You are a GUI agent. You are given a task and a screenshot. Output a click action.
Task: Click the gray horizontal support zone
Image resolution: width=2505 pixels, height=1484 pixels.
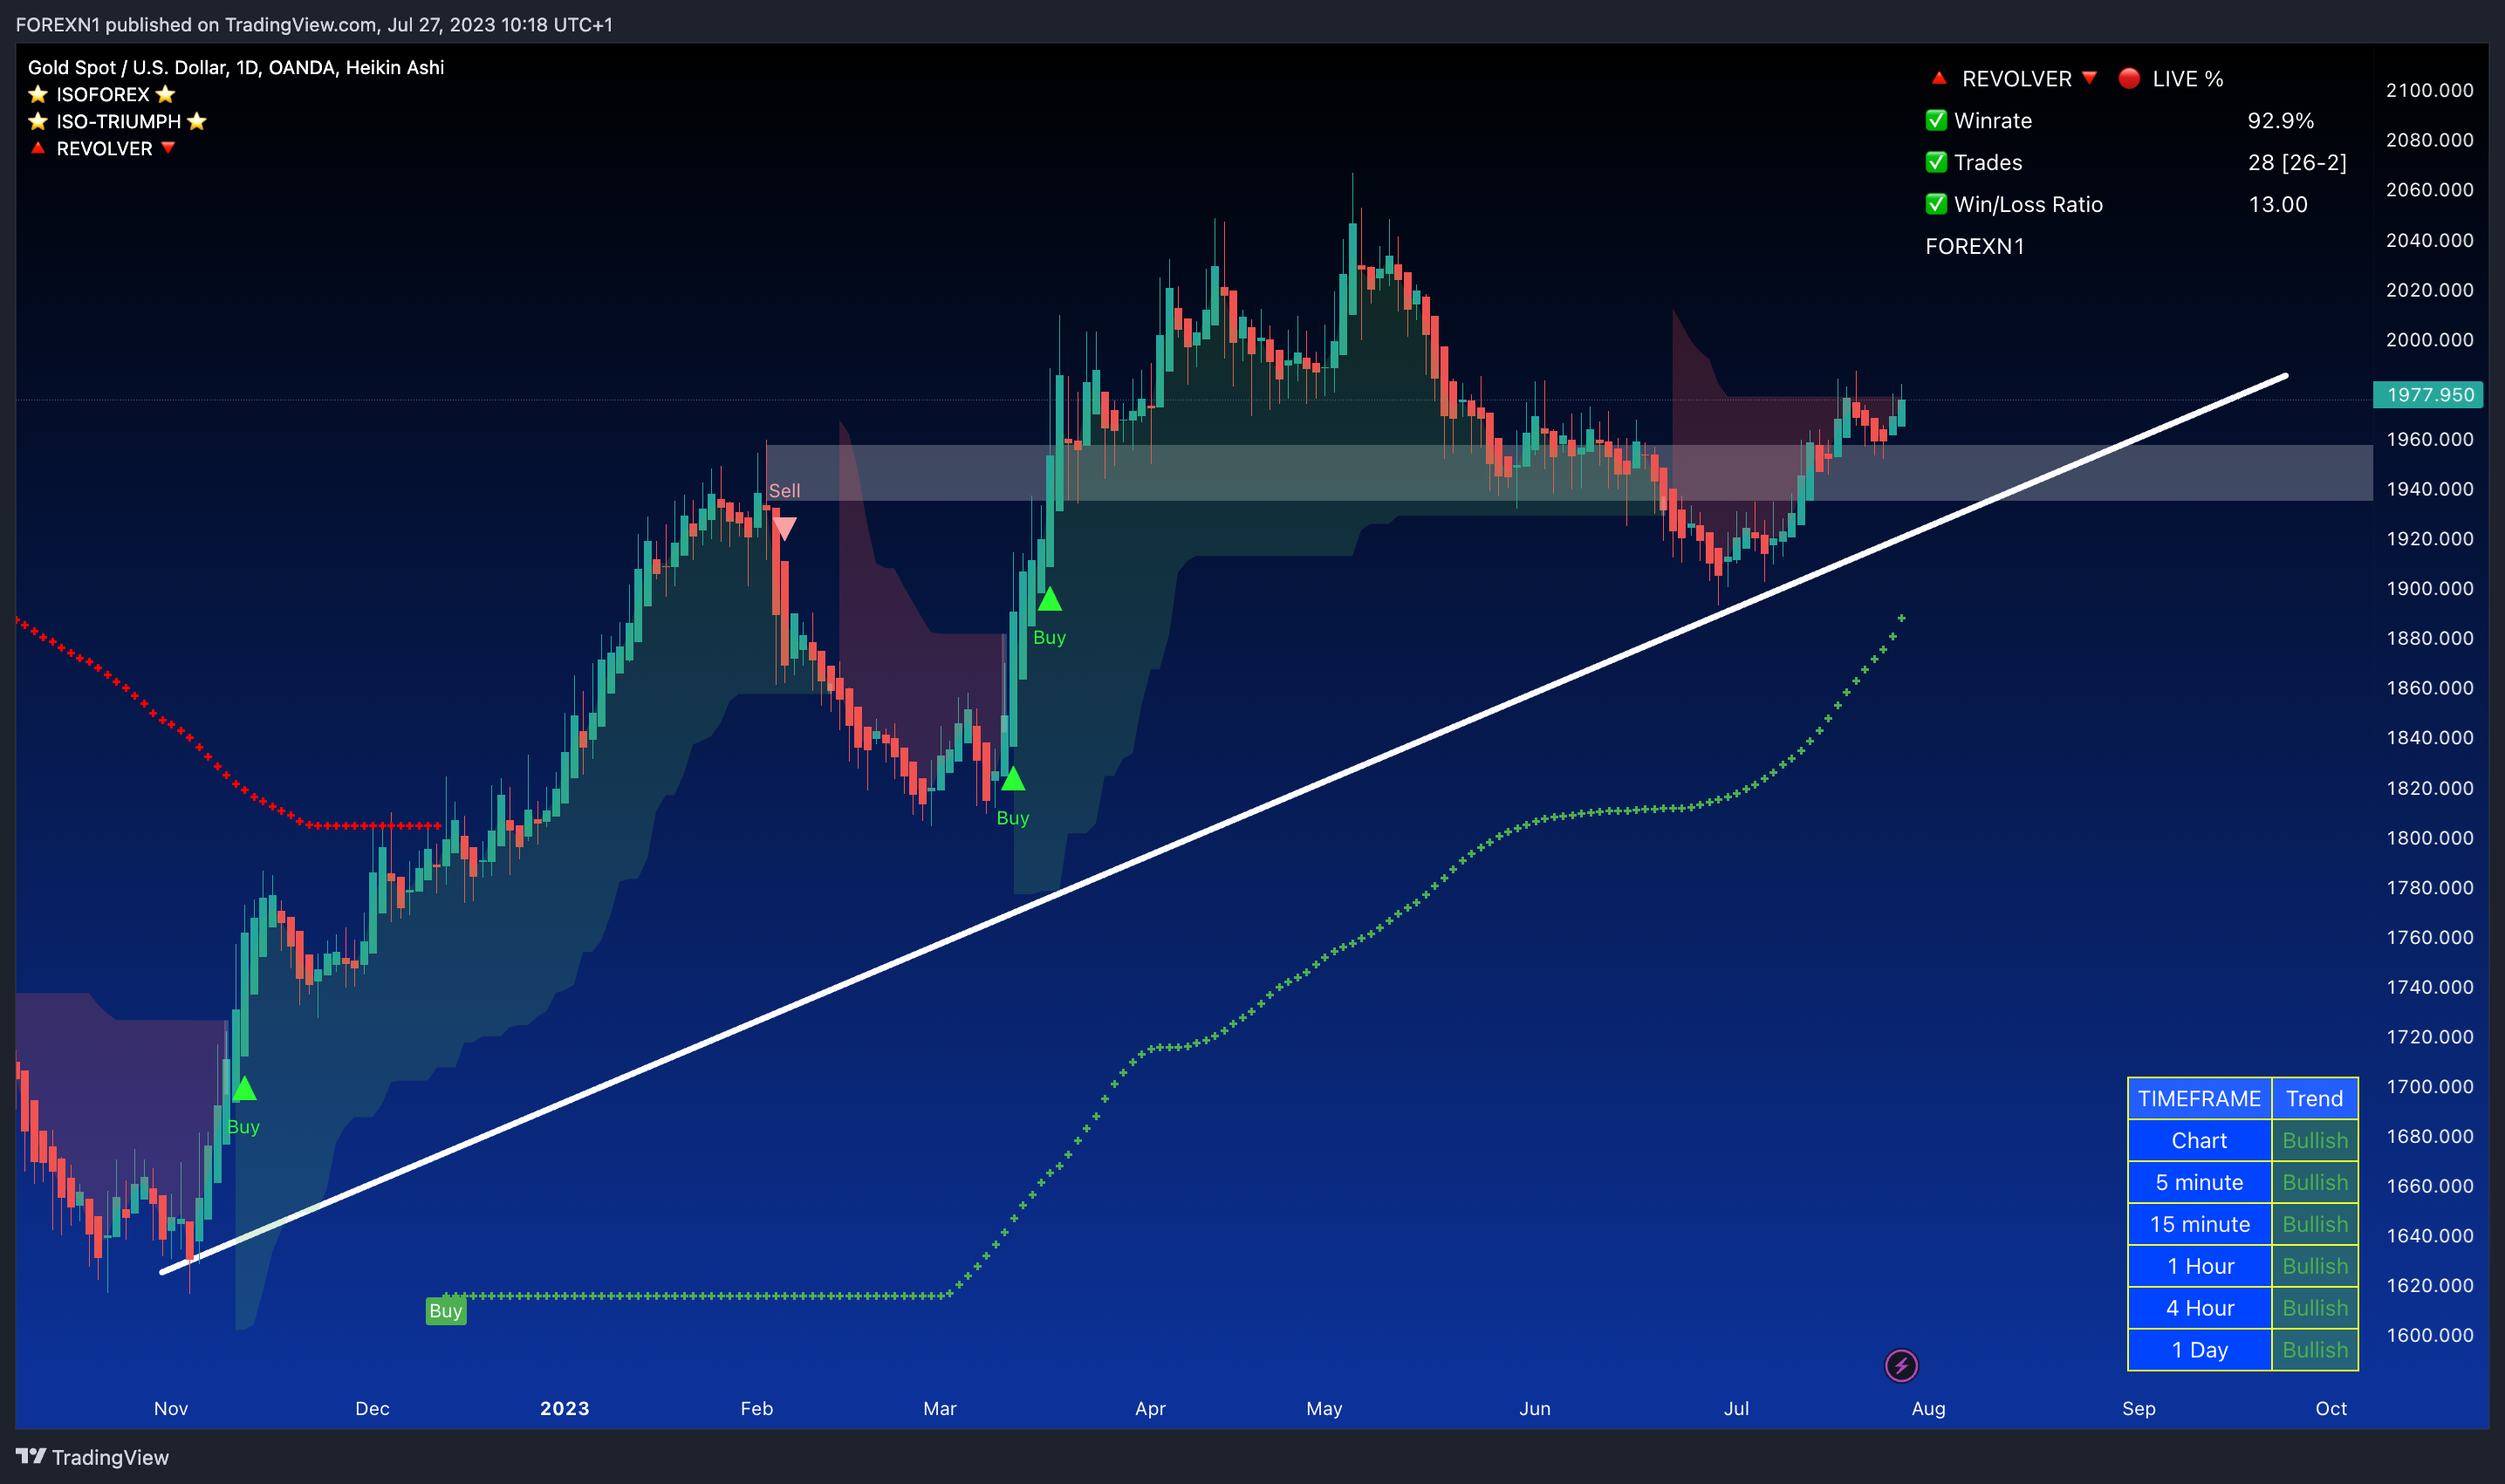point(1569,472)
